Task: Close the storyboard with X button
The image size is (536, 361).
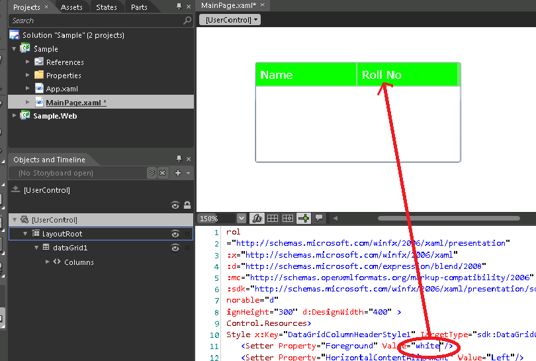Action: click(163, 173)
